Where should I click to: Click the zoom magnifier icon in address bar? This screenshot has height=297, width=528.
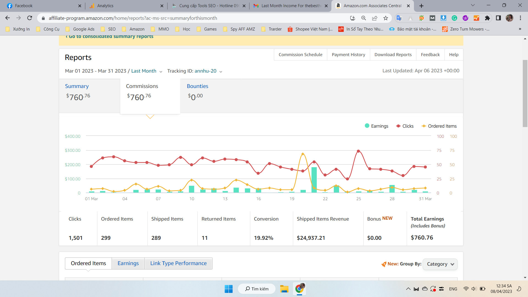[364, 18]
